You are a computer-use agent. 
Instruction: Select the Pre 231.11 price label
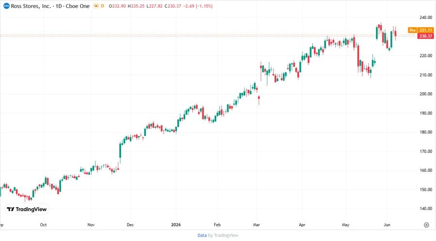[x=420, y=30]
